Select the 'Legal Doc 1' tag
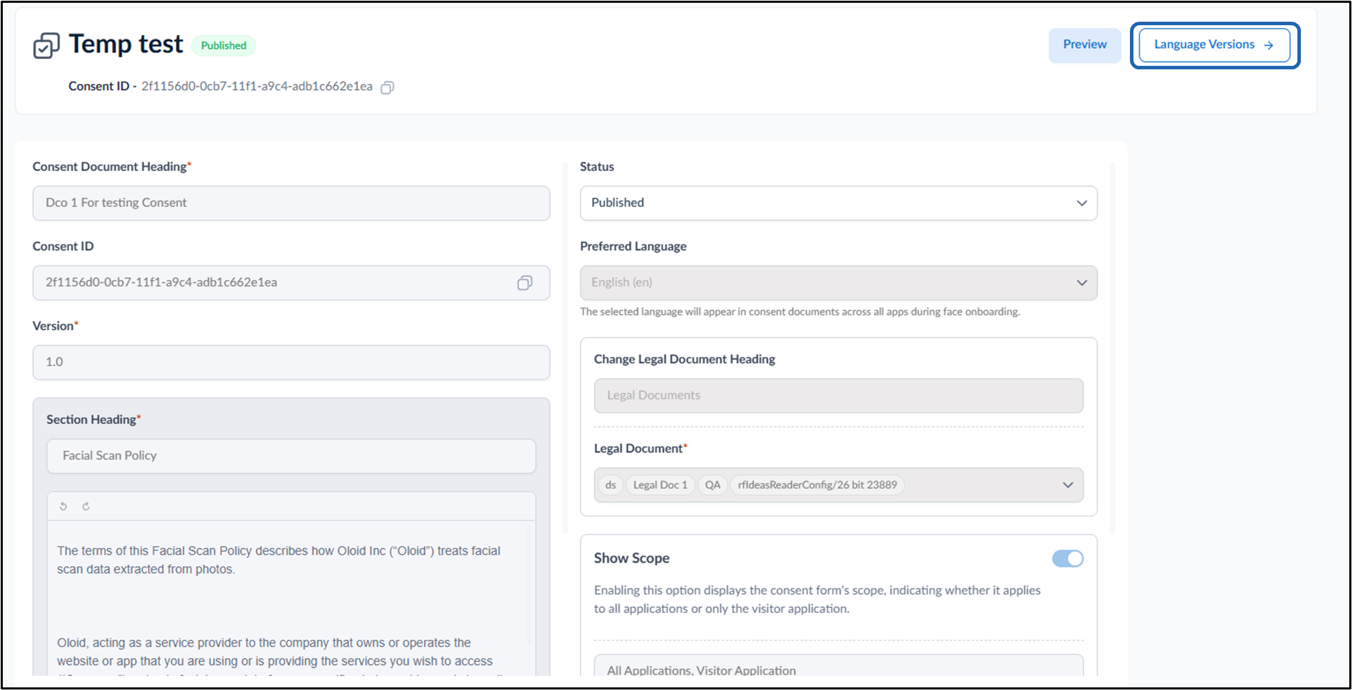 (660, 485)
